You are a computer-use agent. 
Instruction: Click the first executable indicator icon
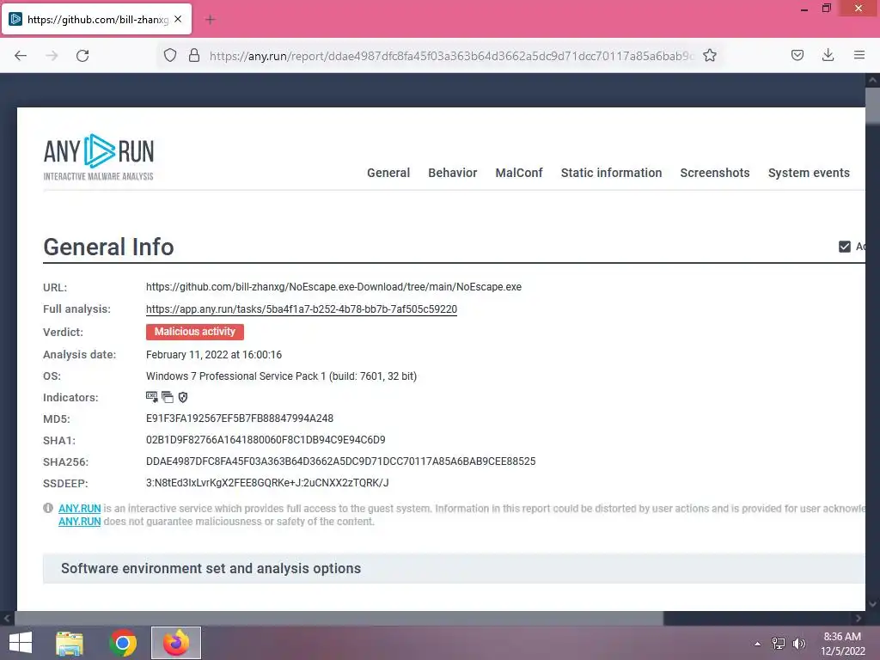coord(151,397)
